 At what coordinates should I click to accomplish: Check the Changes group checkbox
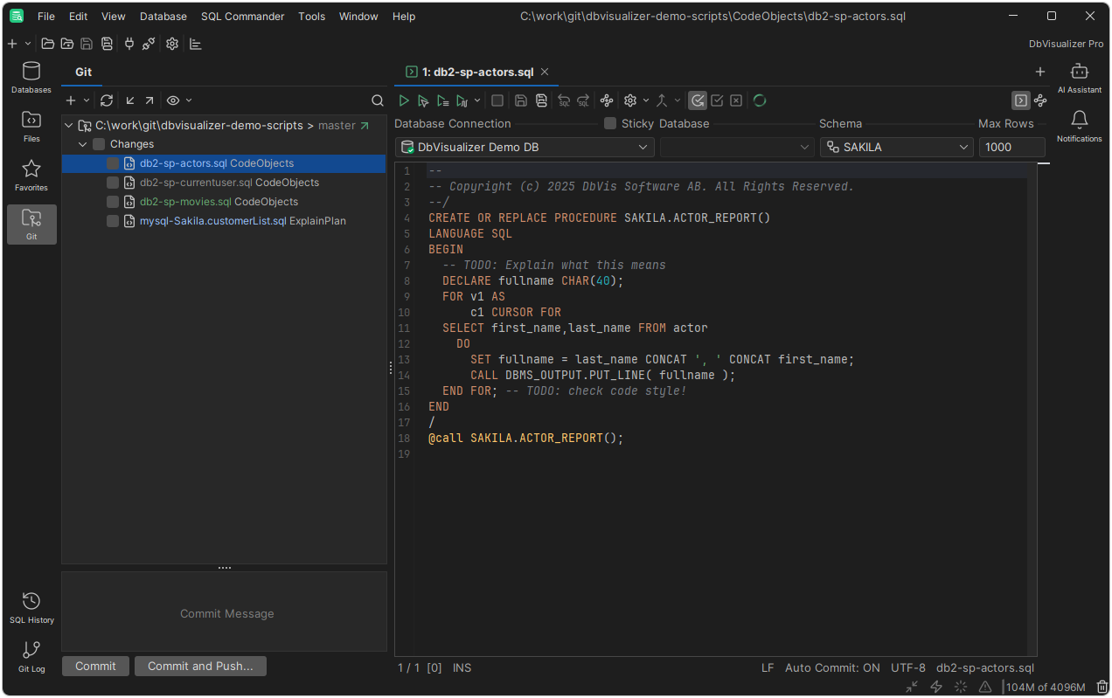coord(99,144)
